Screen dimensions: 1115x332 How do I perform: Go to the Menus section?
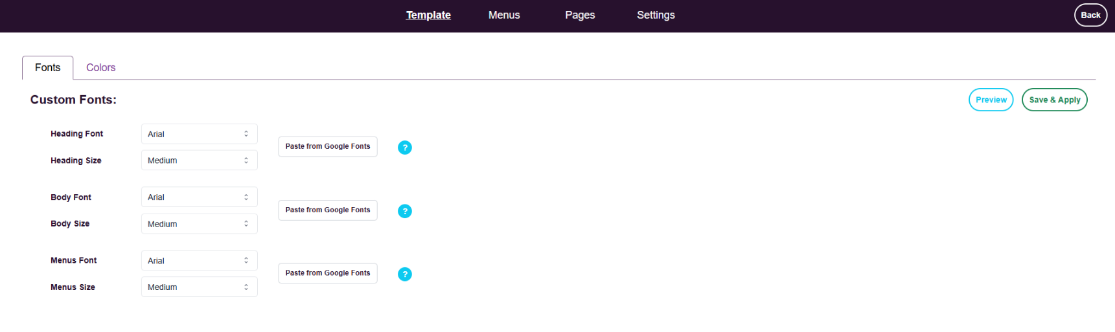[x=504, y=15]
